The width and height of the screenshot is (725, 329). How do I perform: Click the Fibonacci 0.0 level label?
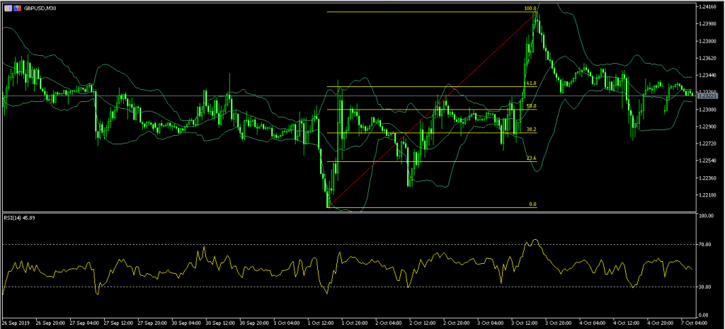click(x=532, y=204)
